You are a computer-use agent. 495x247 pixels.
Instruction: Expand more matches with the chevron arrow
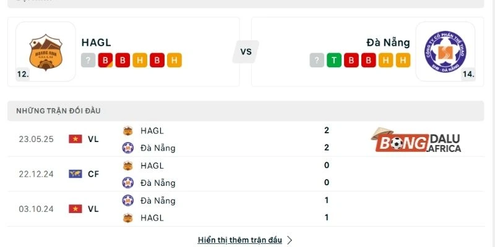pyautogui.click(x=290, y=240)
